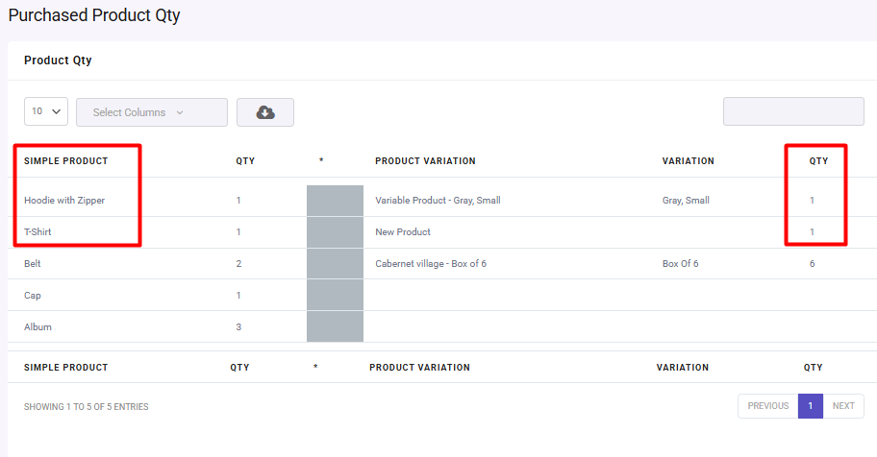This screenshot has width=877, height=457.
Task: Sort by Simple Product column header
Action: (x=66, y=161)
